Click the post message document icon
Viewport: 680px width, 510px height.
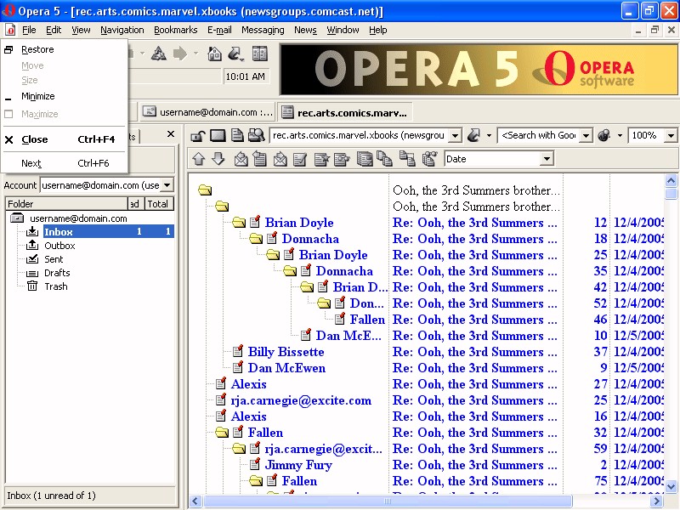pos(260,159)
